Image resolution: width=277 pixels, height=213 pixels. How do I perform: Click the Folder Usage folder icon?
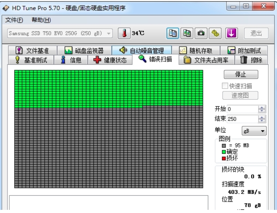[x=187, y=60]
